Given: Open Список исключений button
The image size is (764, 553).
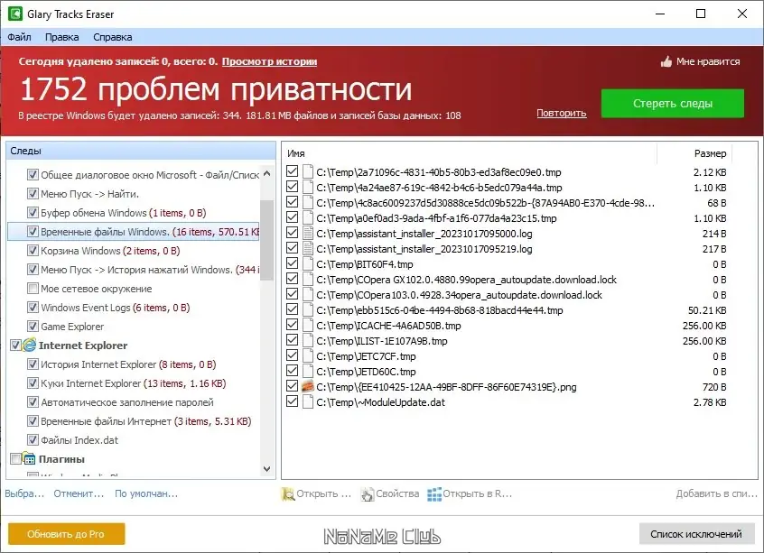Looking at the screenshot, I should [x=695, y=534].
